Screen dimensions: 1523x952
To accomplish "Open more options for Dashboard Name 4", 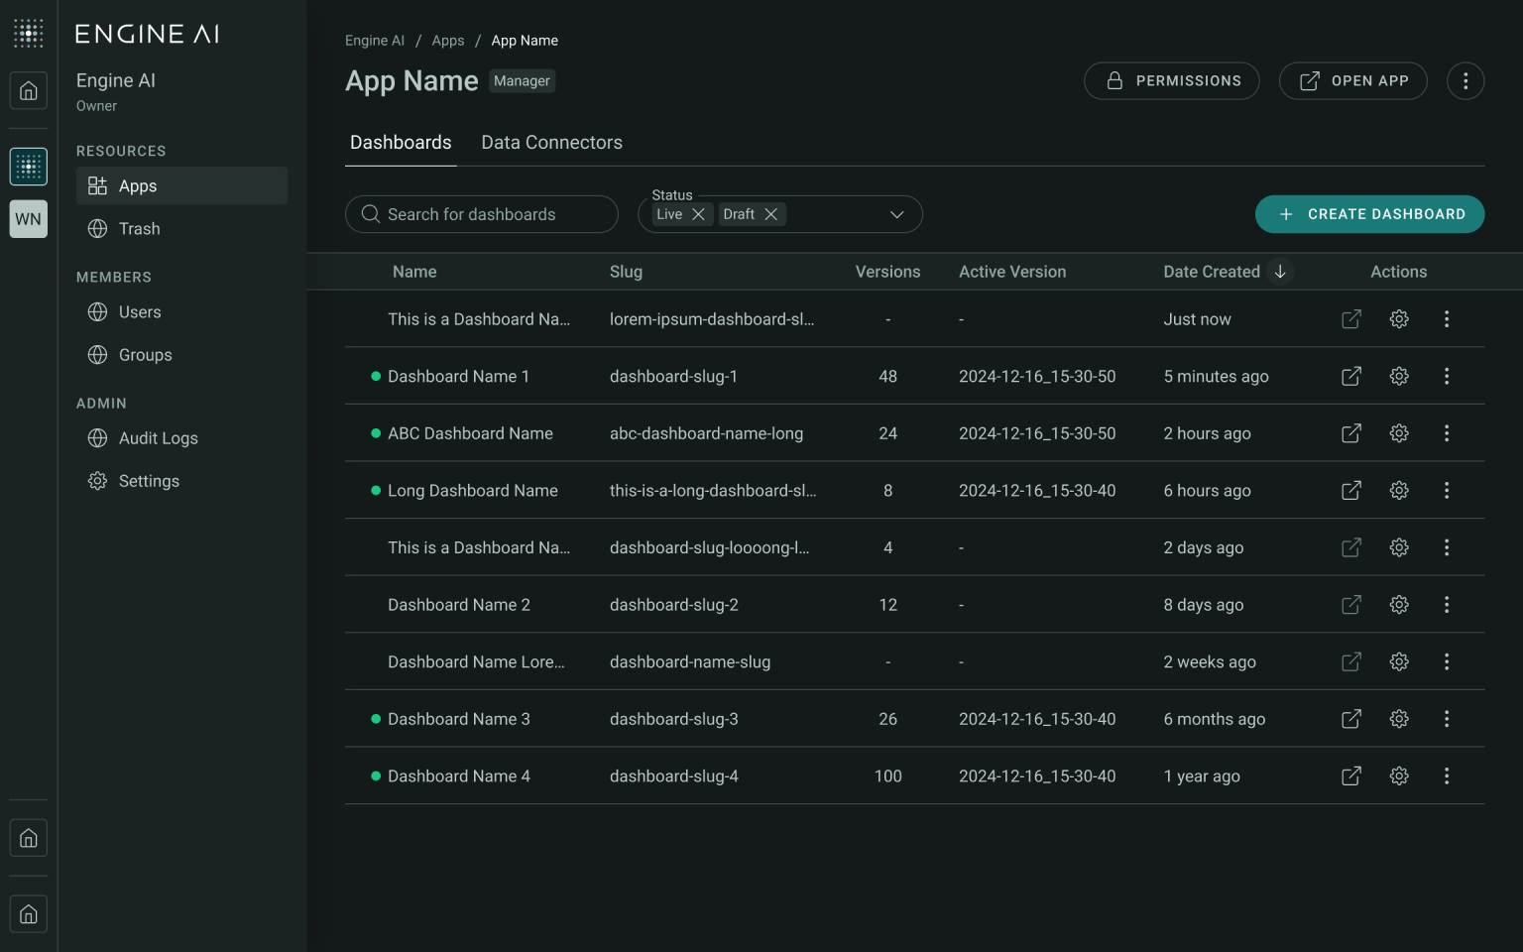I will point(1447,776).
